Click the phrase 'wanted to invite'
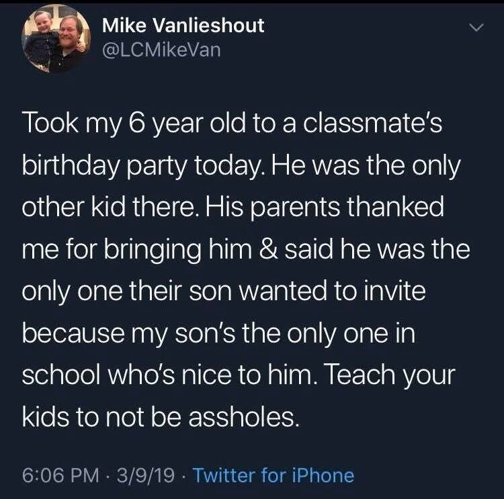The width and height of the screenshot is (504, 499). [333, 291]
